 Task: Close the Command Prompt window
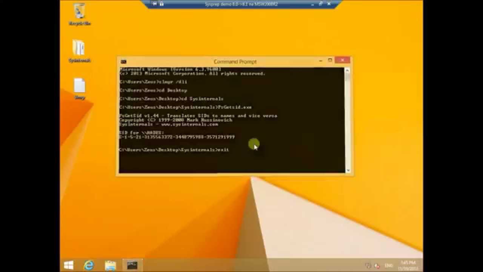coord(343,60)
